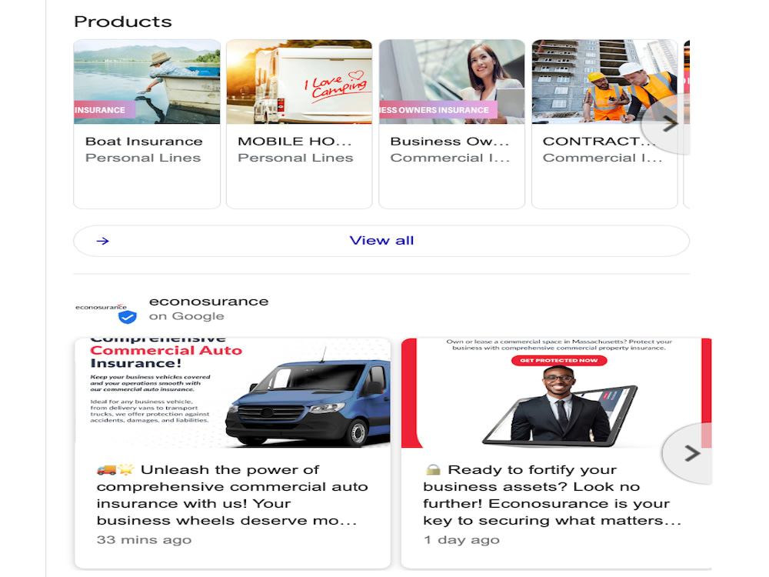The image size is (769, 577).
Task: Click the 'Products' section heading
Action: [123, 22]
